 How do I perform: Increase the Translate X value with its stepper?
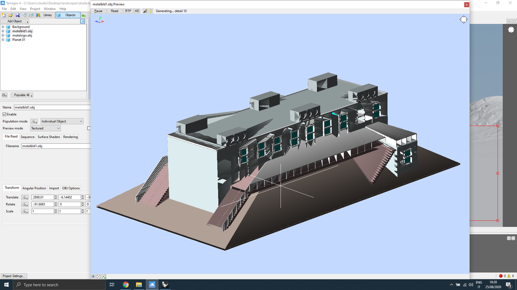pyautogui.click(x=56, y=196)
